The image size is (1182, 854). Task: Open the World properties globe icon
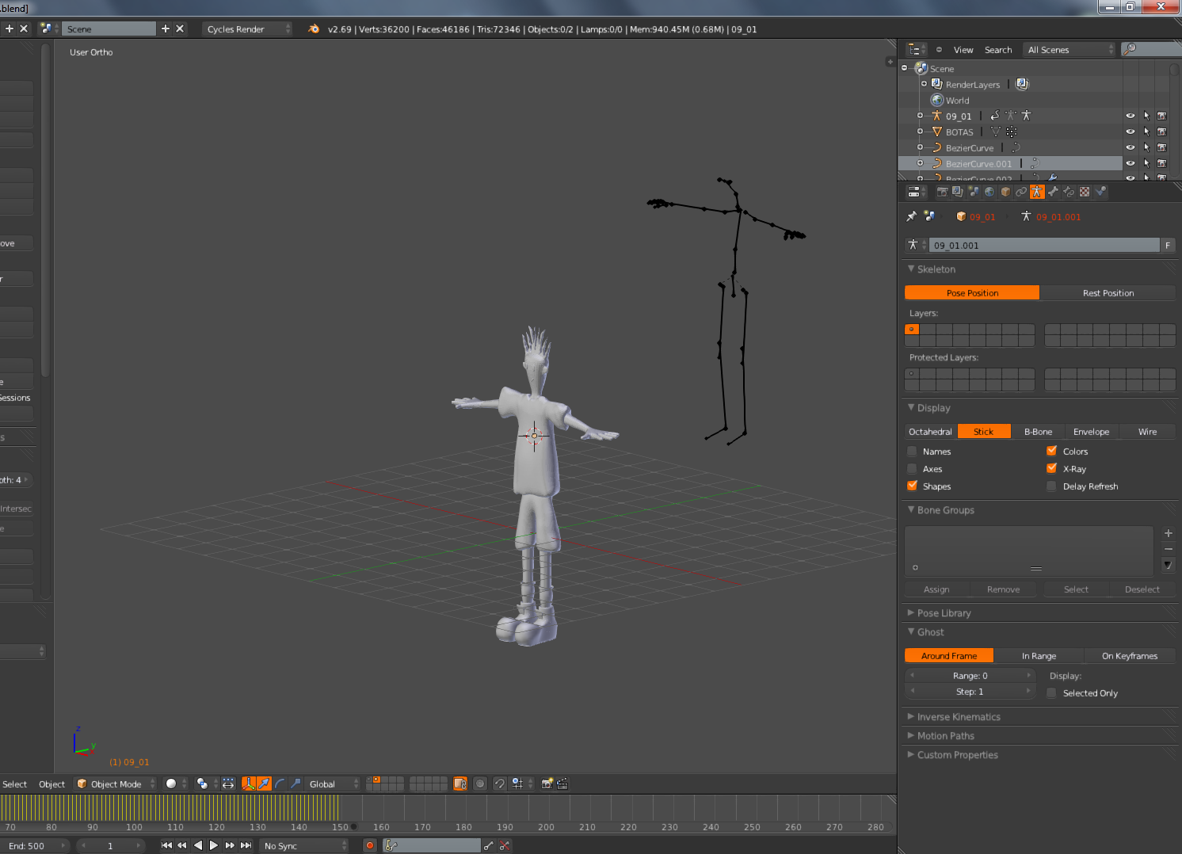[x=989, y=192]
